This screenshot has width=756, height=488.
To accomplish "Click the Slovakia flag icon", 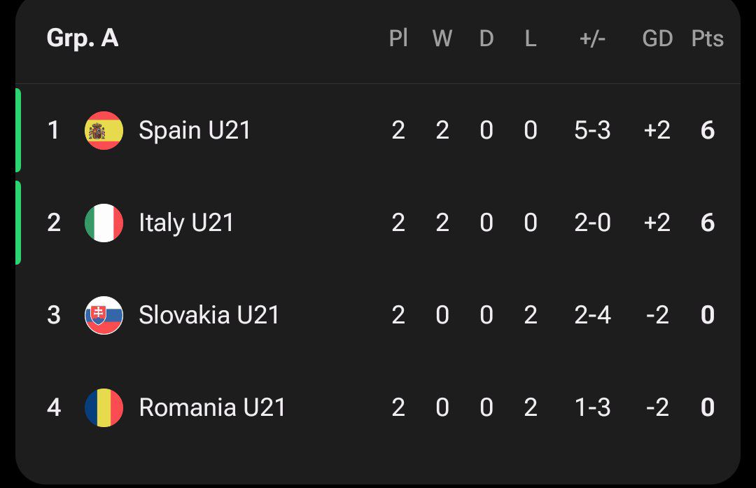I will point(104,315).
